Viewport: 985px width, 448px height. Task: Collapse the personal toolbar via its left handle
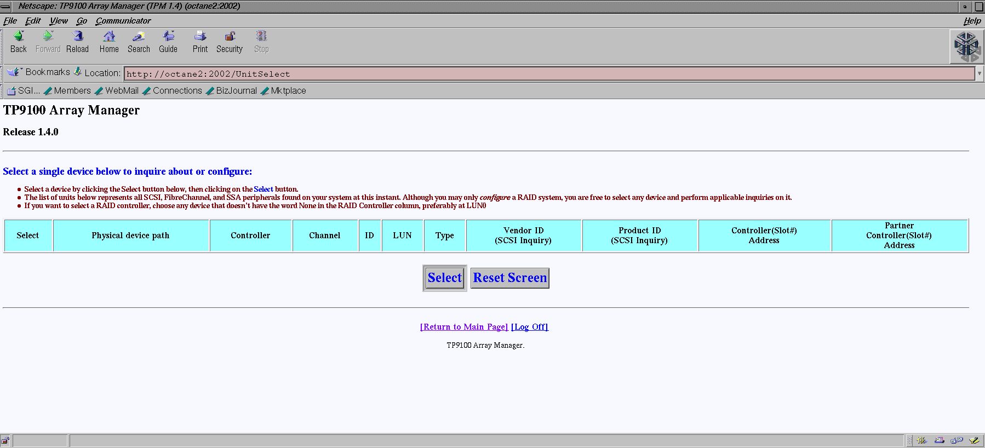2,90
